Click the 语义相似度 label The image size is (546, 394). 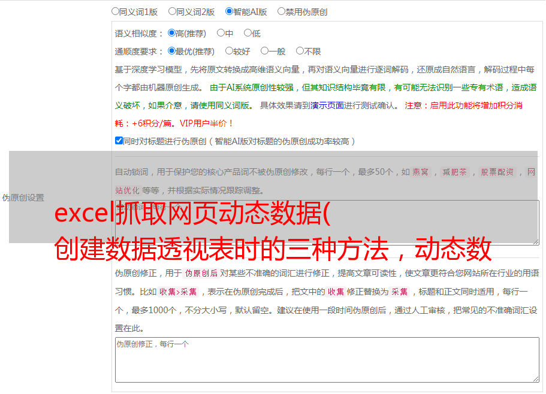pyautogui.click(x=139, y=34)
